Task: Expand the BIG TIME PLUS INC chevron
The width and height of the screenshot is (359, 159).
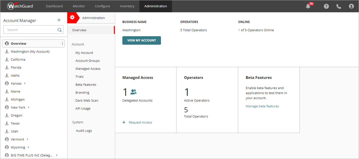Action: 57,155
